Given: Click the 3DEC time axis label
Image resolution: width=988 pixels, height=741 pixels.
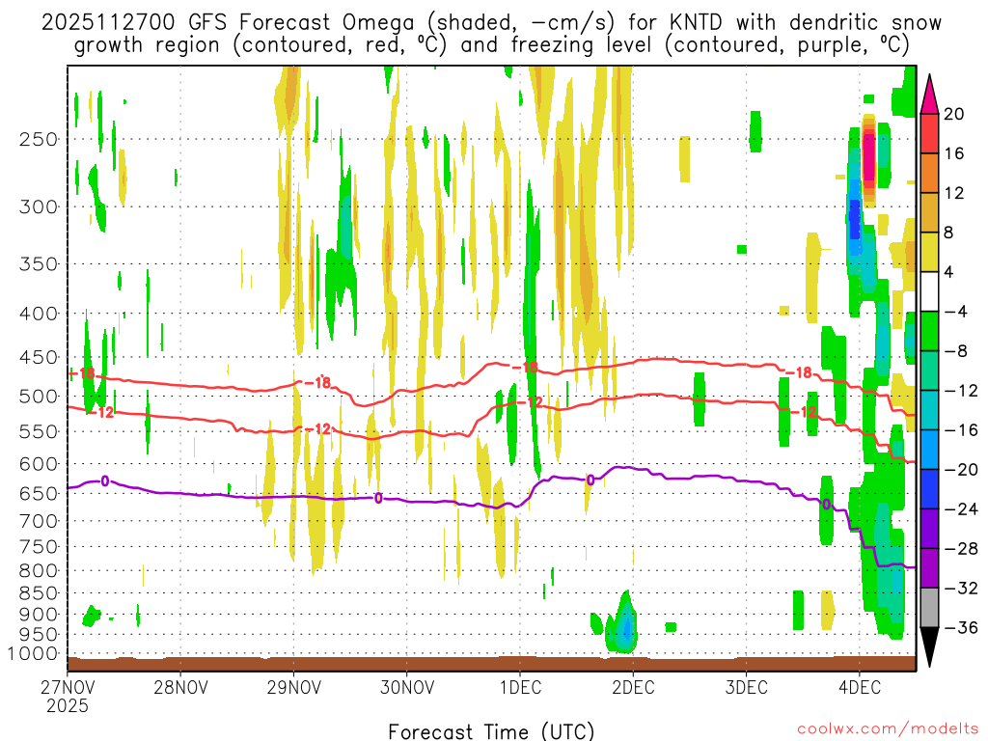Looking at the screenshot, I should pos(747,687).
